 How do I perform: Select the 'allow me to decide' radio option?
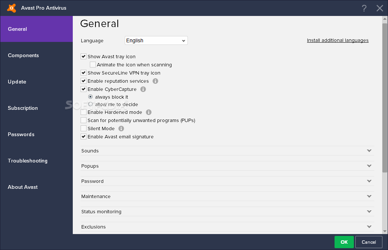click(91, 104)
